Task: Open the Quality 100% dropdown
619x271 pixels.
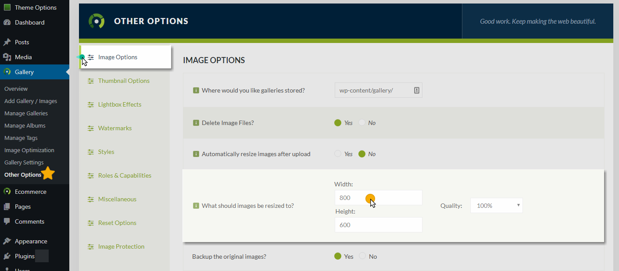Action: (x=496, y=205)
